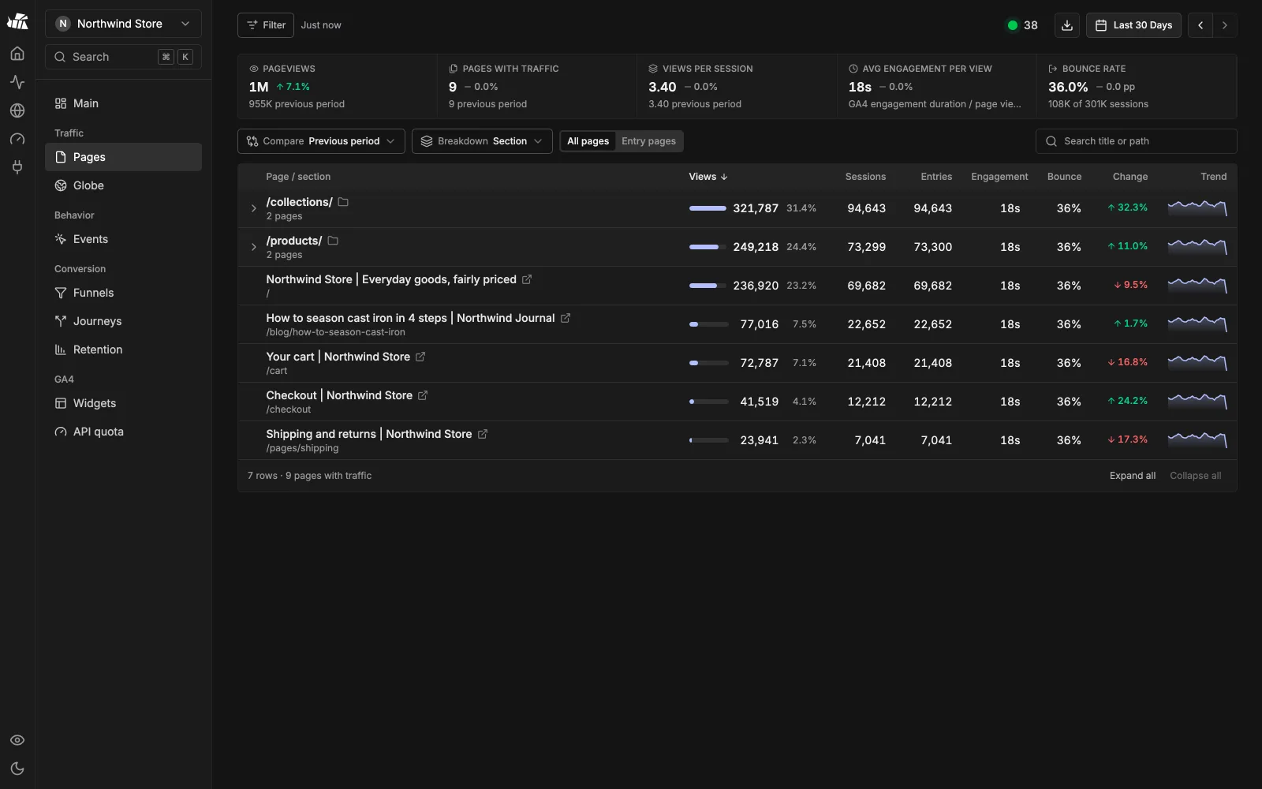Open Compare Previous period dropdown

(321, 141)
